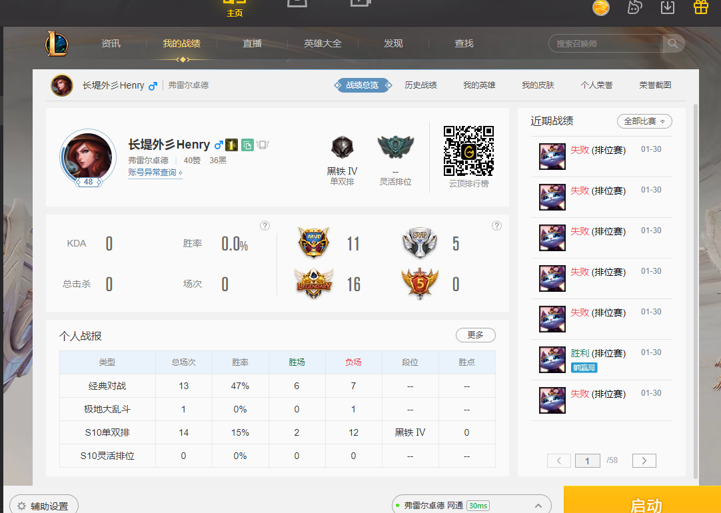Click the Legendary badge icon

pyautogui.click(x=314, y=283)
